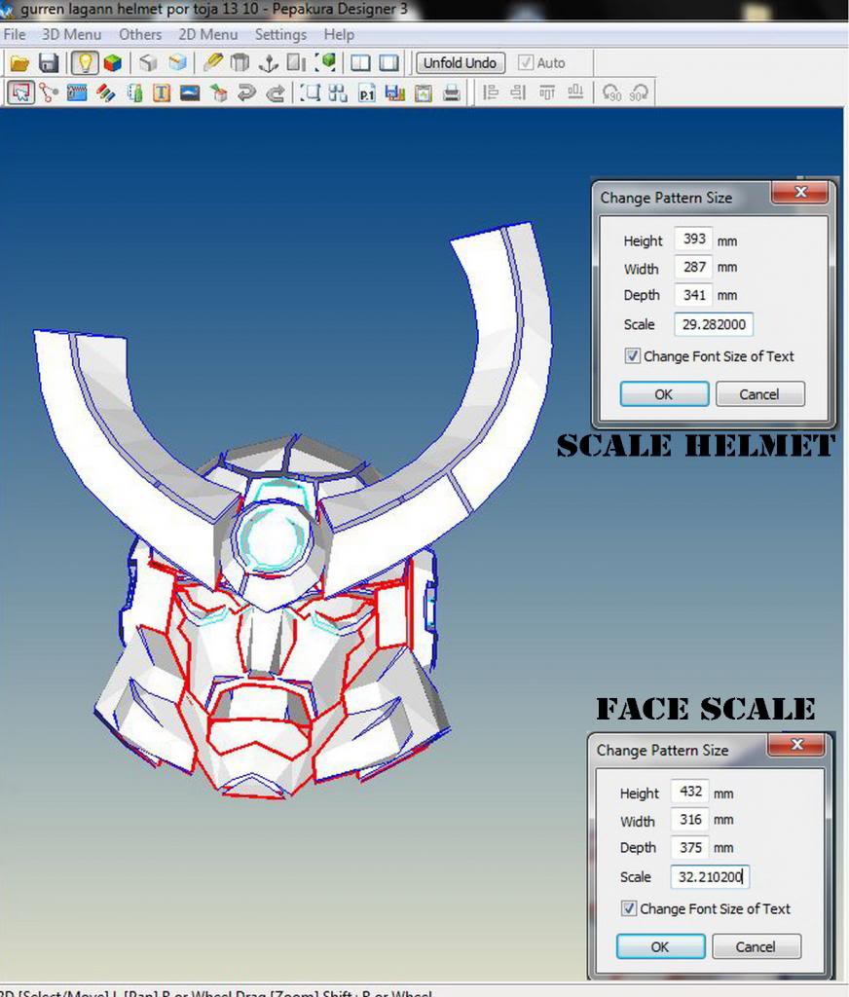Click Cancel in the upper Change Pattern Size dialog
The image size is (849, 997).
coord(760,394)
